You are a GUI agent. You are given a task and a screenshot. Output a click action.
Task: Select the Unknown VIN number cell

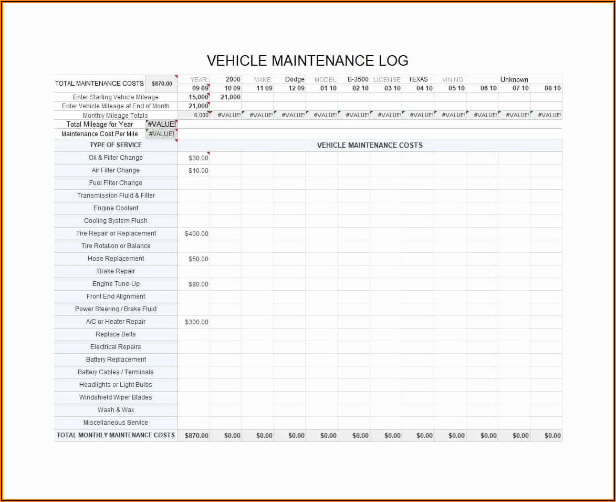514,80
